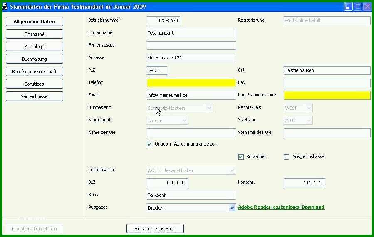374x237 pixels.
Task: Open the Verzeichnisse section
Action: coord(34,96)
